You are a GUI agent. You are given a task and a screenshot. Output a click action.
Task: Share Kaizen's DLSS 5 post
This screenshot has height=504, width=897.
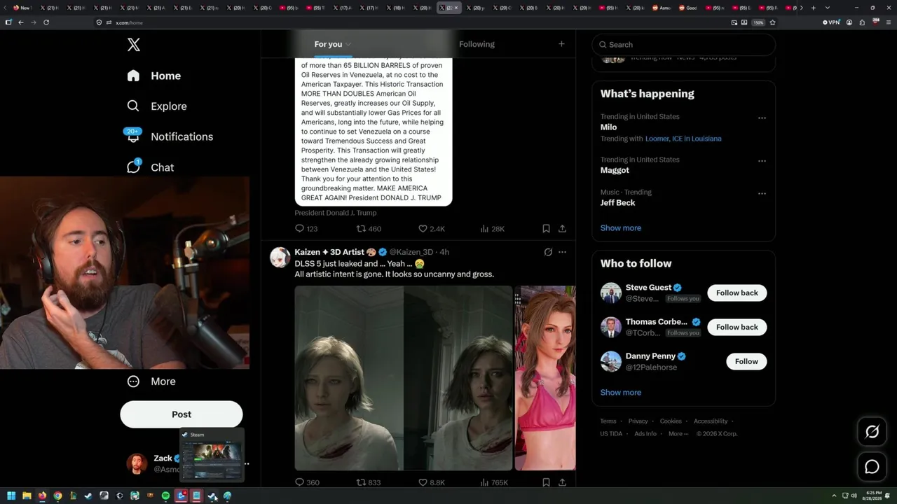click(562, 482)
